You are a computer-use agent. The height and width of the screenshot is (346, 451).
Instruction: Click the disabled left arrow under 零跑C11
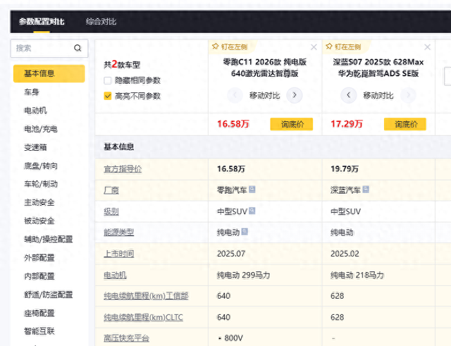[x=235, y=95]
